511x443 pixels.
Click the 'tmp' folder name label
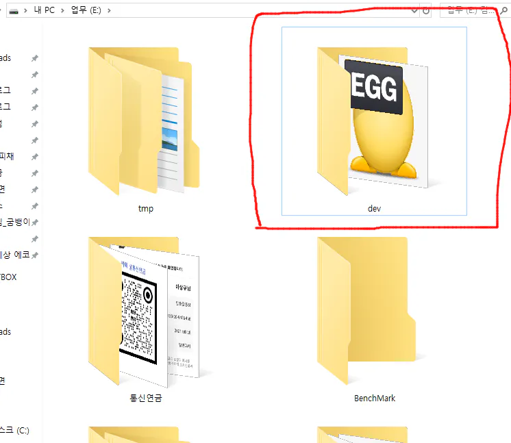pos(146,208)
